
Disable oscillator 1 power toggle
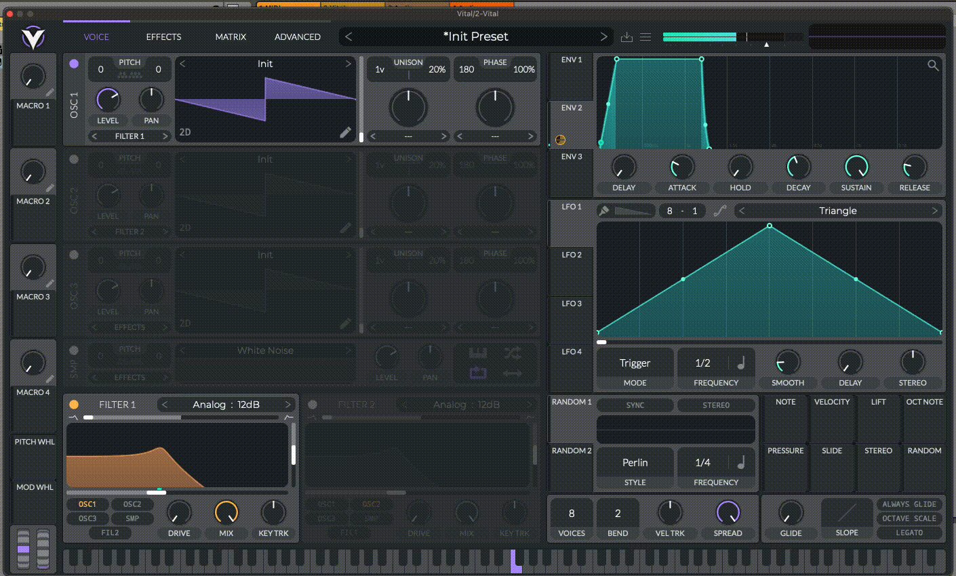(74, 64)
